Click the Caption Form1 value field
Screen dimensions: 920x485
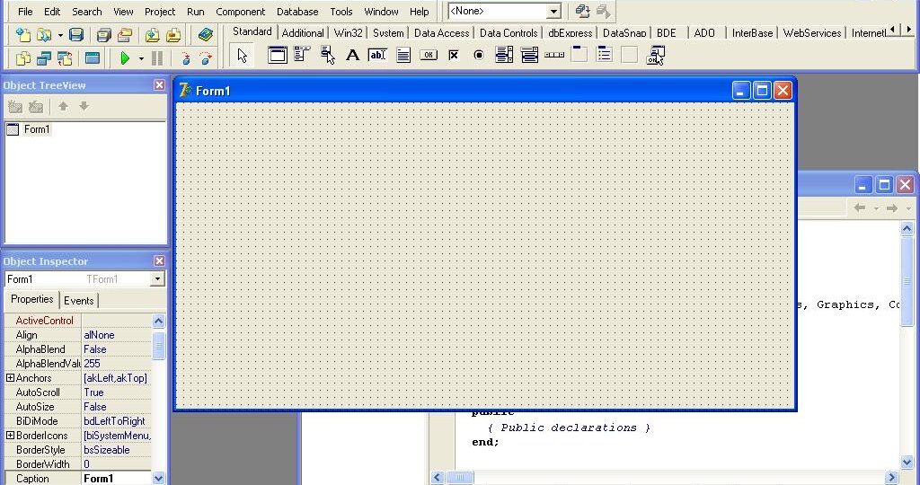coord(117,479)
